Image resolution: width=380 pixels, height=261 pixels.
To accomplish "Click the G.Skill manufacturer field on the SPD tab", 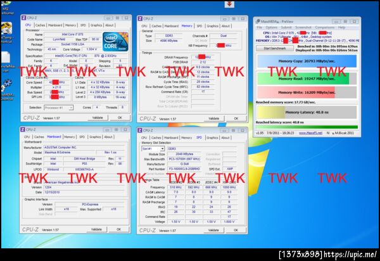I will tap(184, 164).
